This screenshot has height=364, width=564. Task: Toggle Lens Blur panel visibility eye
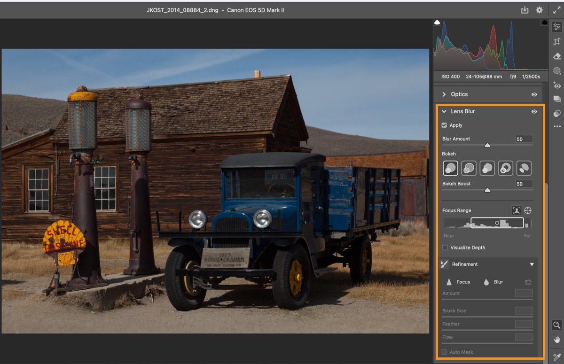[x=534, y=112]
